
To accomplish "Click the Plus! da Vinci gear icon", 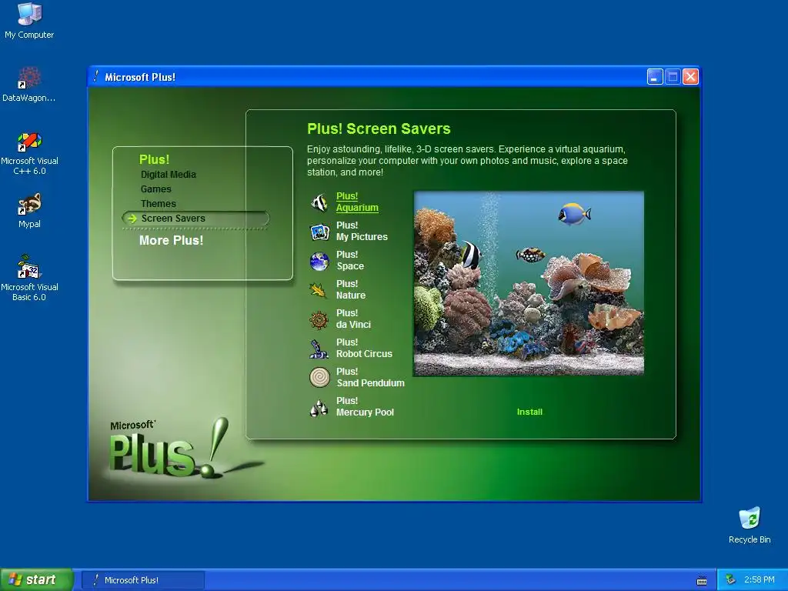I will pyautogui.click(x=319, y=319).
